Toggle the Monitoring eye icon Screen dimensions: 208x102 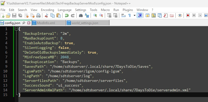[x=180, y=15]
